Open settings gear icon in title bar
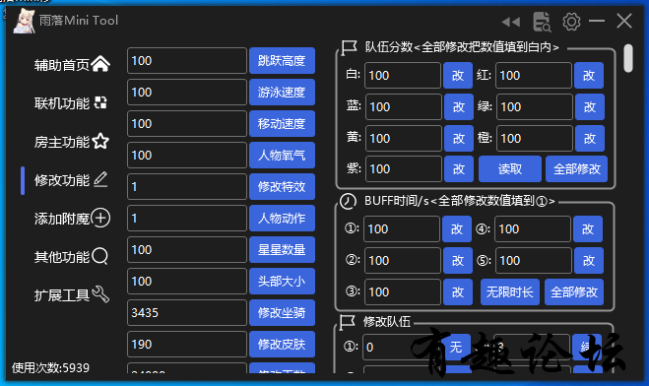 tap(571, 21)
